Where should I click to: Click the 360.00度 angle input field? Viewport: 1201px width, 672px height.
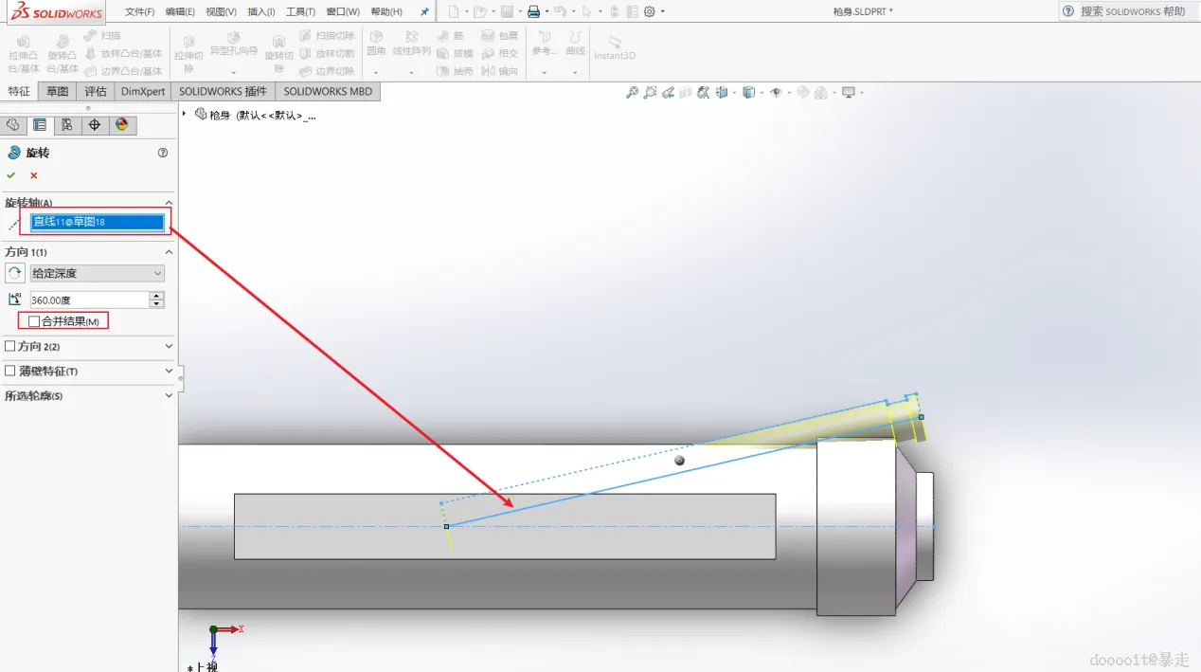tap(89, 300)
